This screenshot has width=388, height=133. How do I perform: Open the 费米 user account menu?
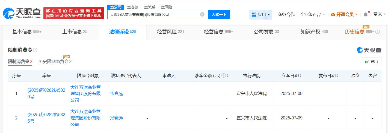(379, 15)
